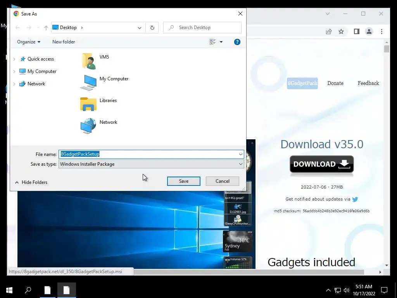Screen dimensions: 397x298
Task: Click the webpage scrollbar down arrow
Action: 387,265
